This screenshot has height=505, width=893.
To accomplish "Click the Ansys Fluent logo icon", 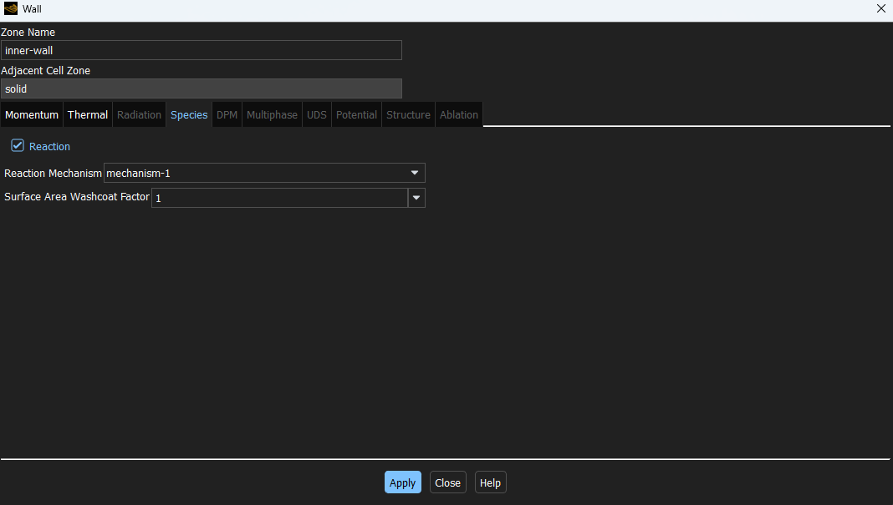I will 11,9.
